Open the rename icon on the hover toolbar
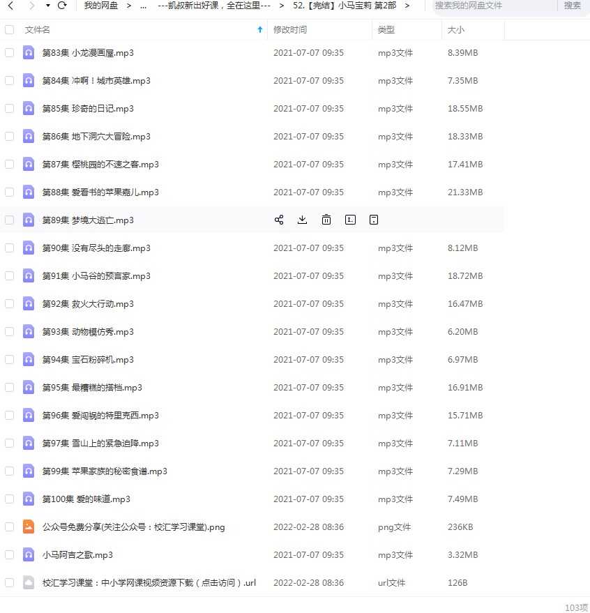Viewport: 590px width, 613px height. point(350,219)
